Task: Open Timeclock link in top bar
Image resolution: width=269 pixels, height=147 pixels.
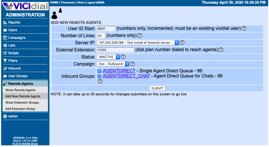Action: pos(68,2)
